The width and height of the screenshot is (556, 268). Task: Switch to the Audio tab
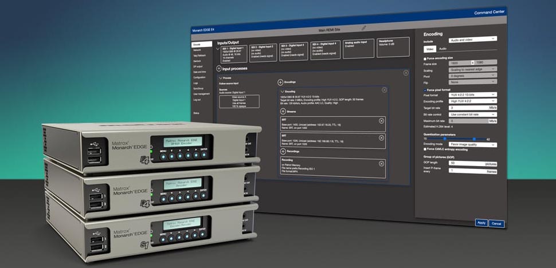coord(443,49)
